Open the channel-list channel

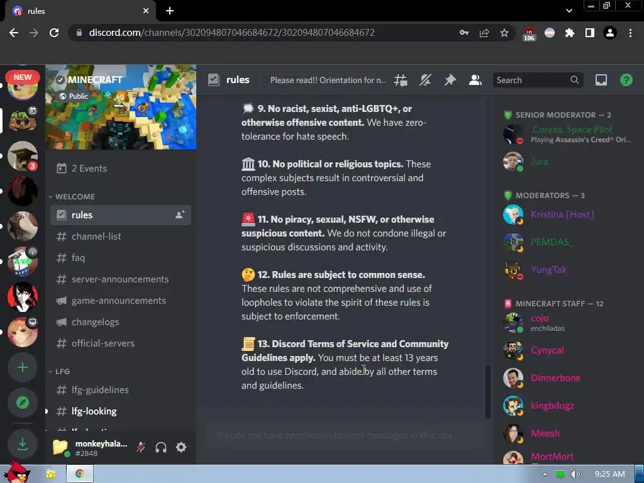pyautogui.click(x=120, y=236)
